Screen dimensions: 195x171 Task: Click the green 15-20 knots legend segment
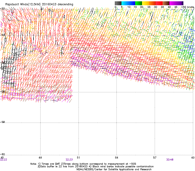(x=139, y=3)
